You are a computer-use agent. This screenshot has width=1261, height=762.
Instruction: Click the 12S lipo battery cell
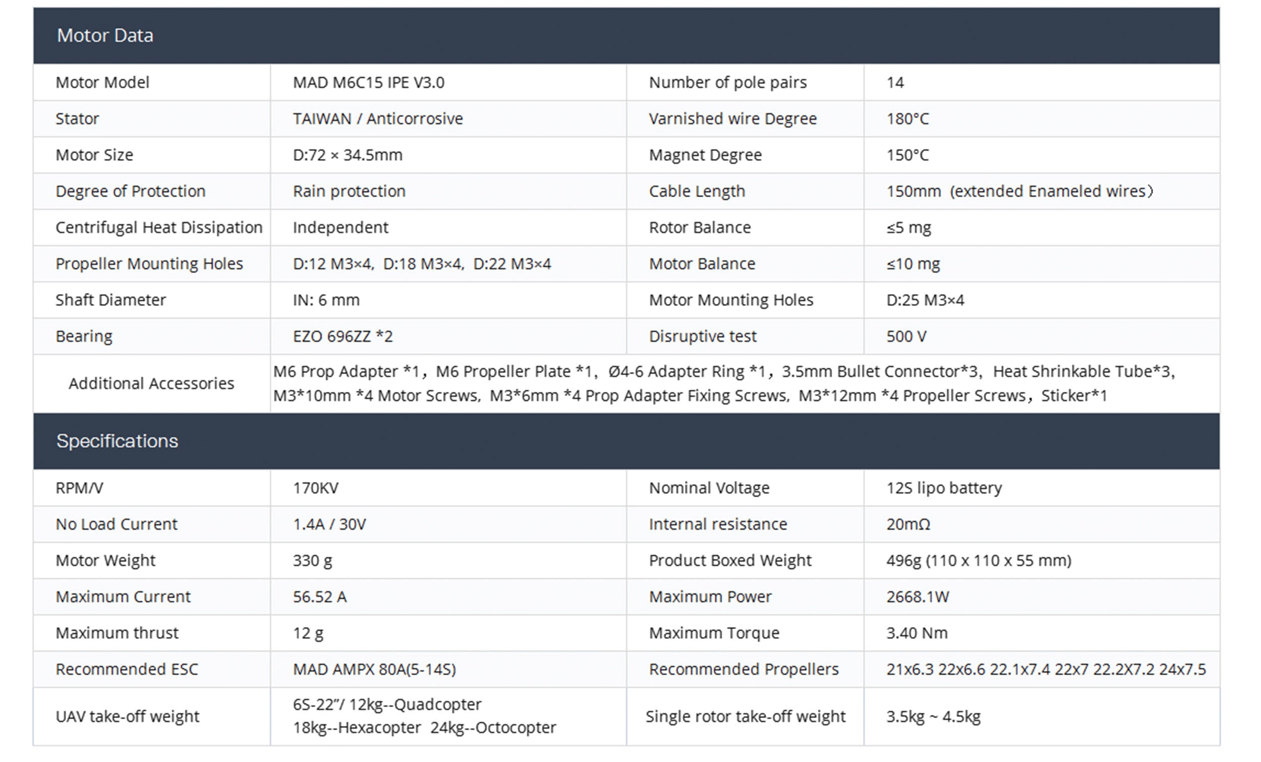[x=944, y=488]
